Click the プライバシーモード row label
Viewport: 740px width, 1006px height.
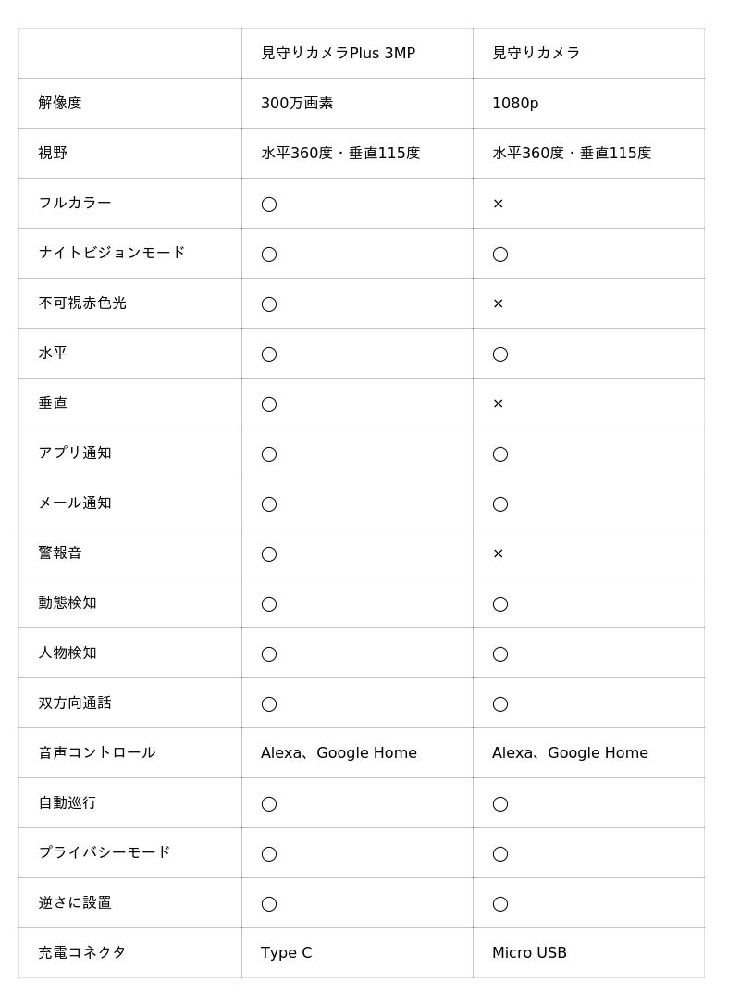click(105, 852)
